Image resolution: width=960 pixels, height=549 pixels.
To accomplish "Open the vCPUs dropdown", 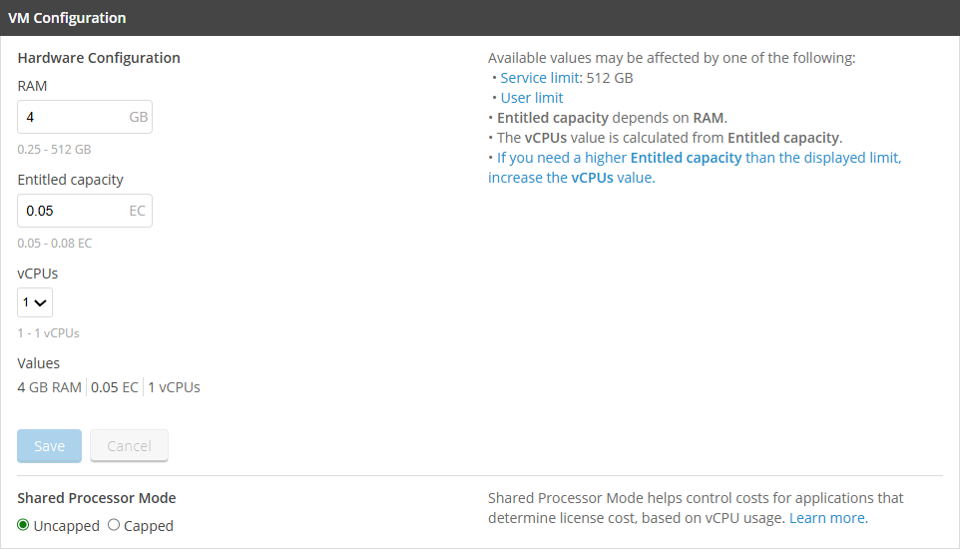I will click(x=35, y=301).
